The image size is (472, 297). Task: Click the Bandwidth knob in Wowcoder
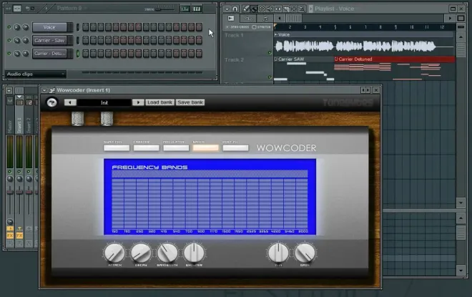click(167, 253)
